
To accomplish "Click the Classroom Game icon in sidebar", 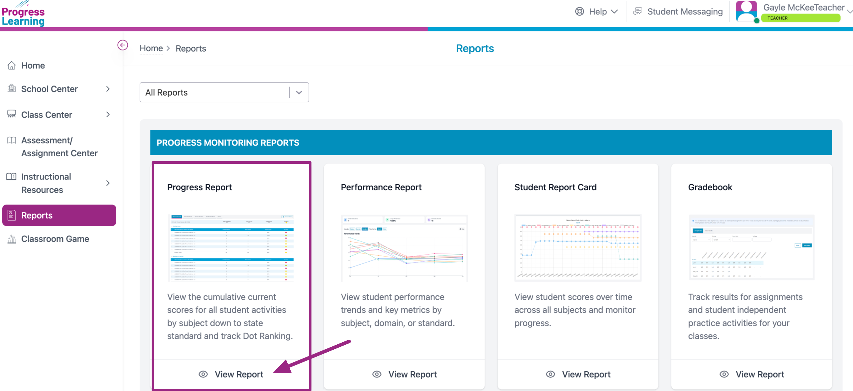I will [11, 239].
